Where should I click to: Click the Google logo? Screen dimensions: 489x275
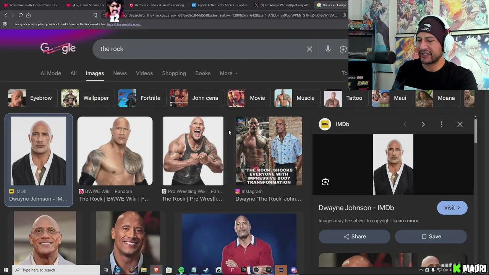click(x=58, y=49)
